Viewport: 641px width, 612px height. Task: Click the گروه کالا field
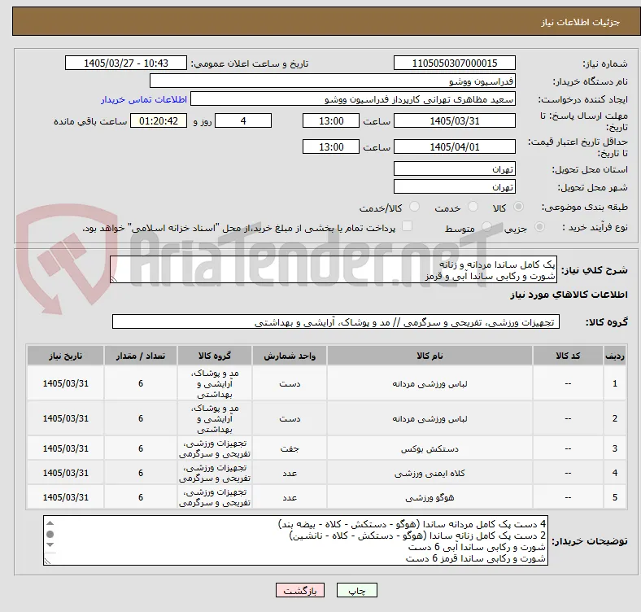[336, 322]
